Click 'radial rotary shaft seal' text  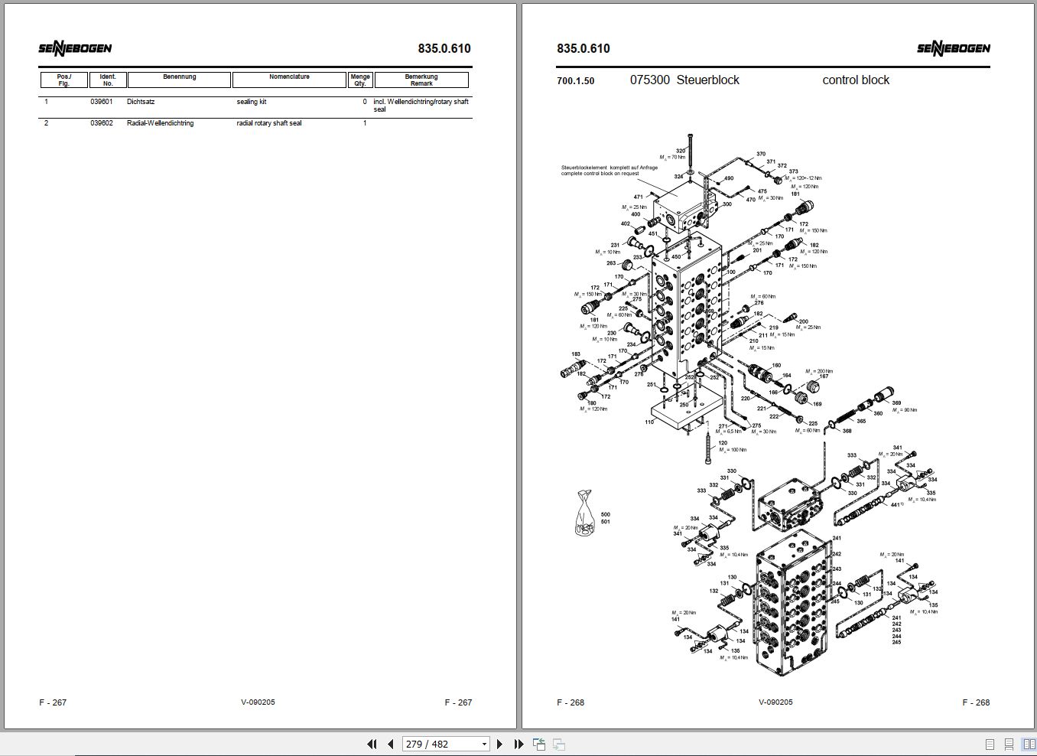[269, 123]
